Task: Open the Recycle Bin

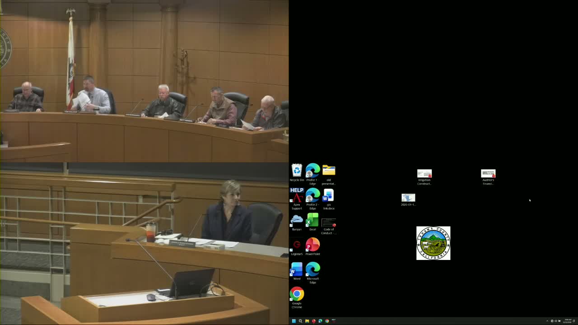Action: 297,172
